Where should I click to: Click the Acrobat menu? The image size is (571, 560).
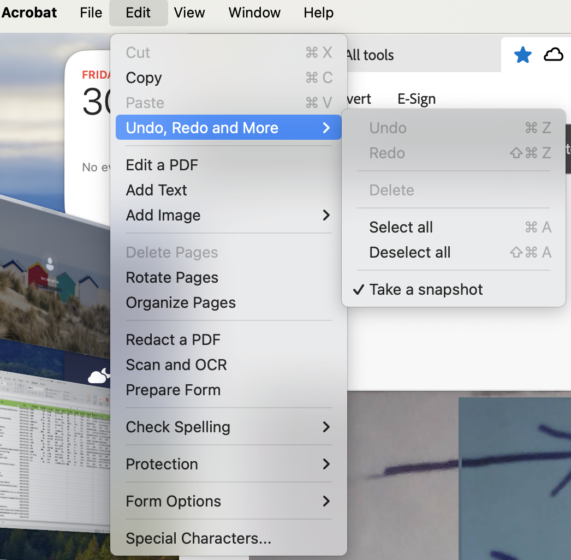28,13
